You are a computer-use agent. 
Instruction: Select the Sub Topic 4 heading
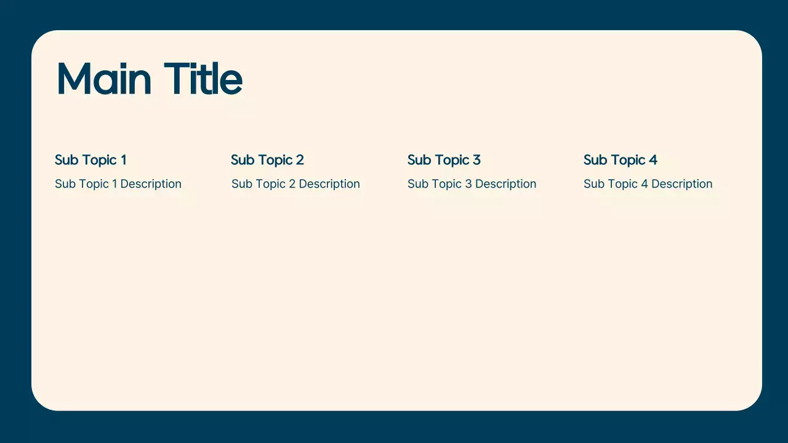(x=620, y=160)
